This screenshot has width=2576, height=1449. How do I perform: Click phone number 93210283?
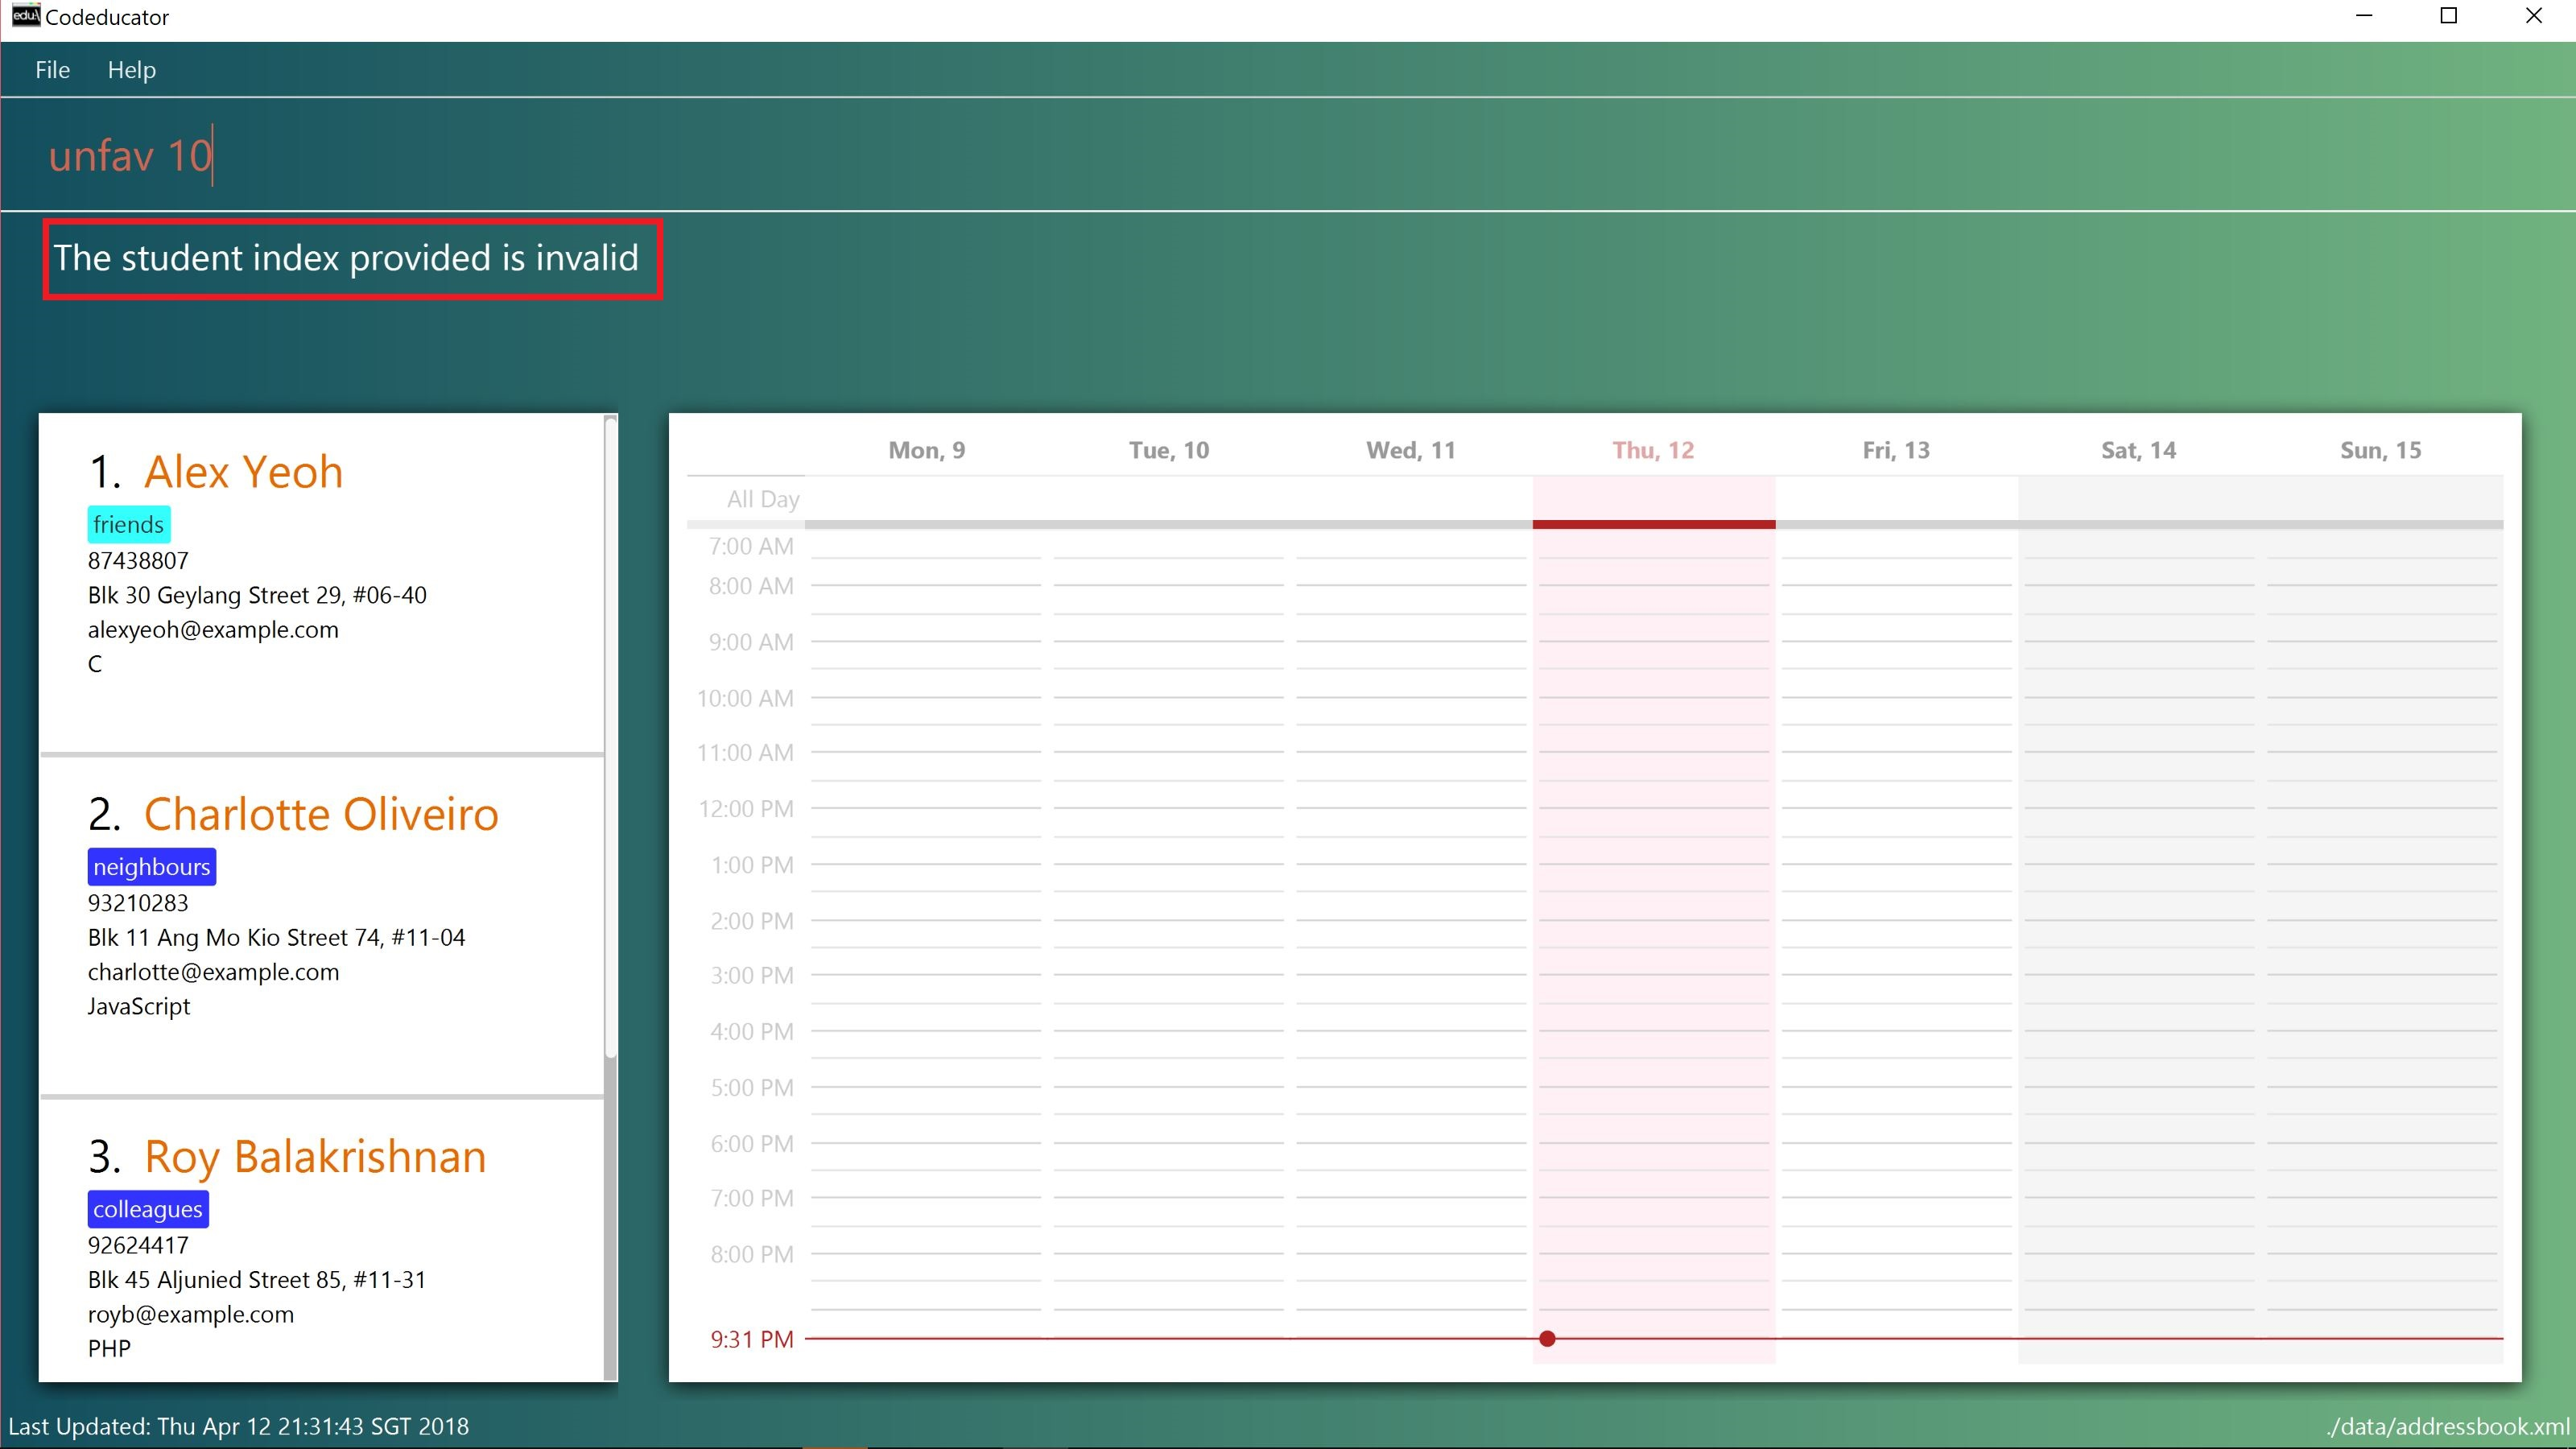pos(138,903)
